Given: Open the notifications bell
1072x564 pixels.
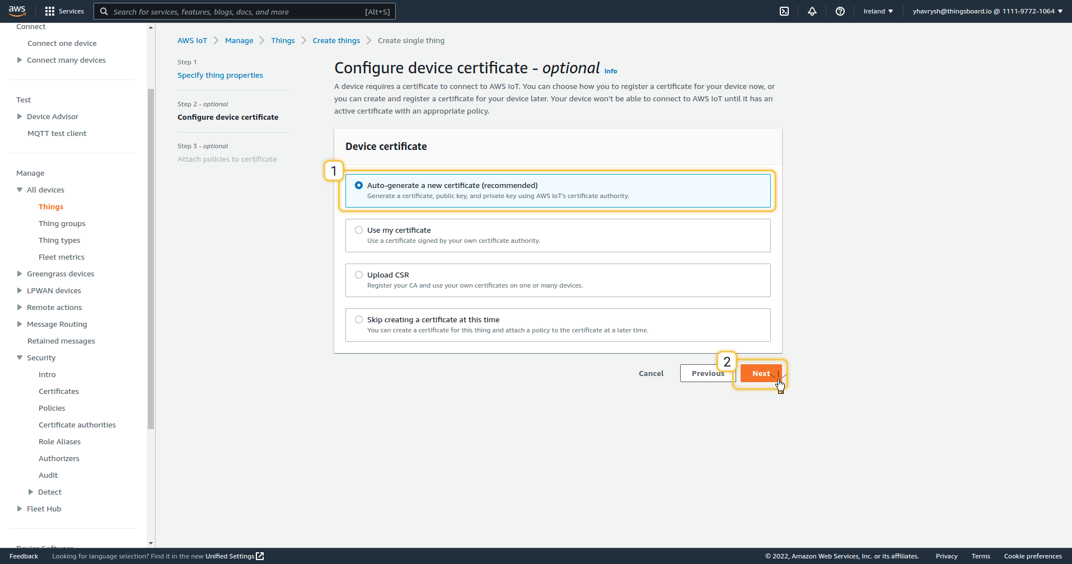Looking at the screenshot, I should coord(812,11).
